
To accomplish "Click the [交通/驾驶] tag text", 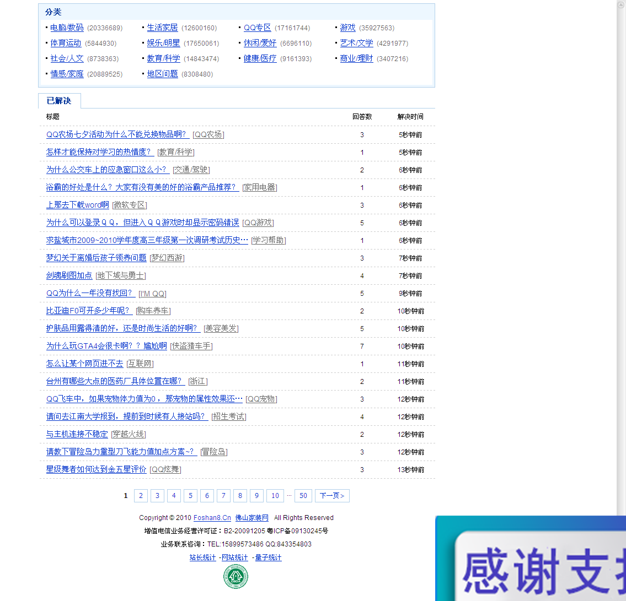I will coord(191,170).
